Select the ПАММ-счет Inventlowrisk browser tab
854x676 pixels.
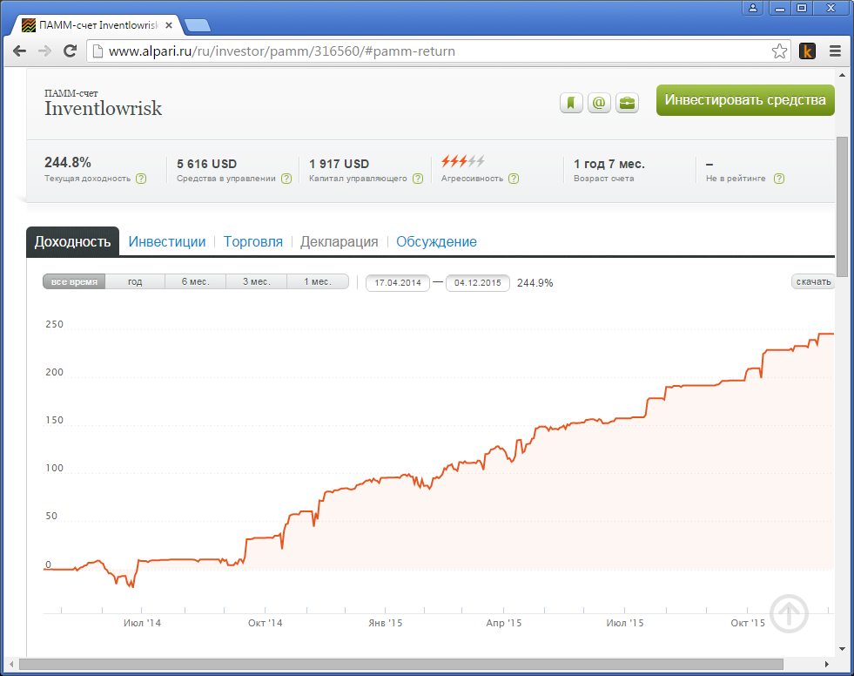98,25
